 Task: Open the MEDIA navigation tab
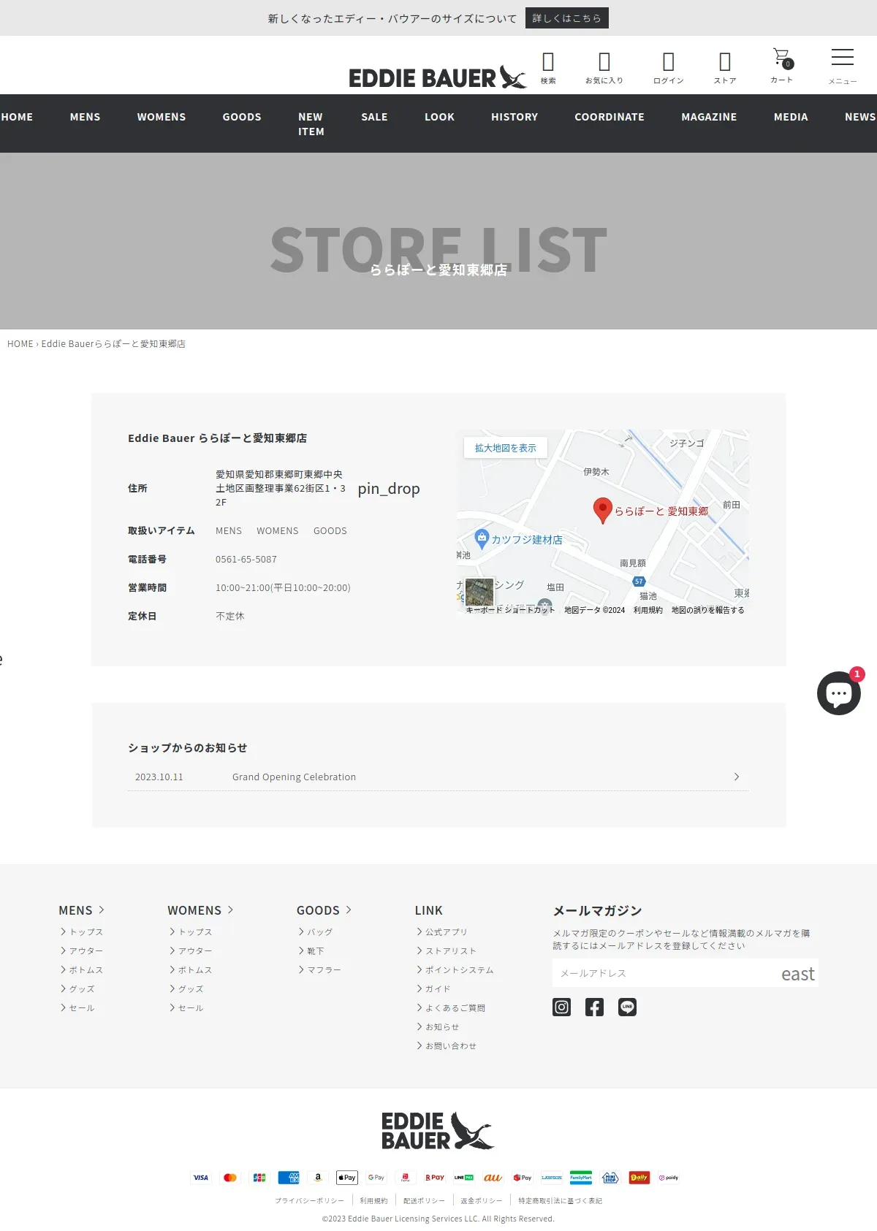tap(791, 117)
